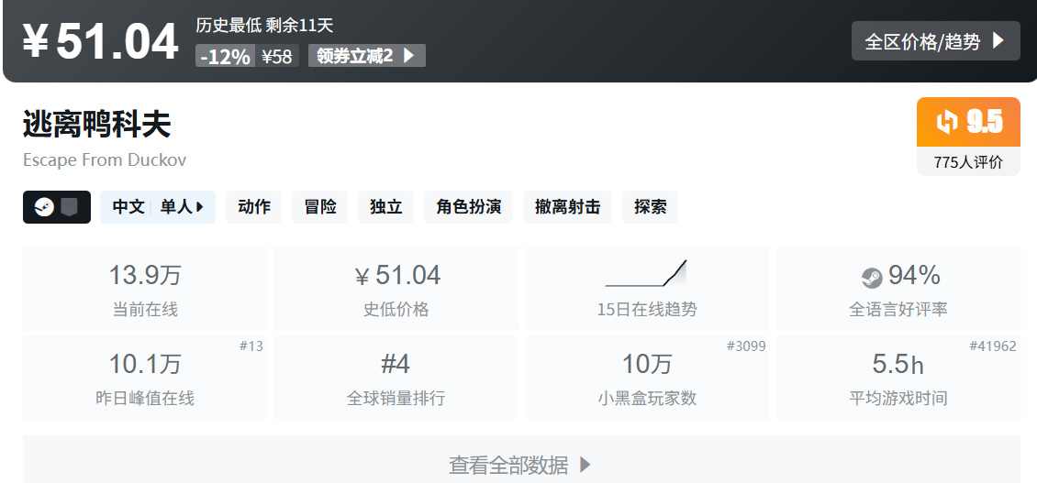The height and width of the screenshot is (483, 1037).
Task: Click the large ¥51.04 price in header
Action: coord(101,41)
